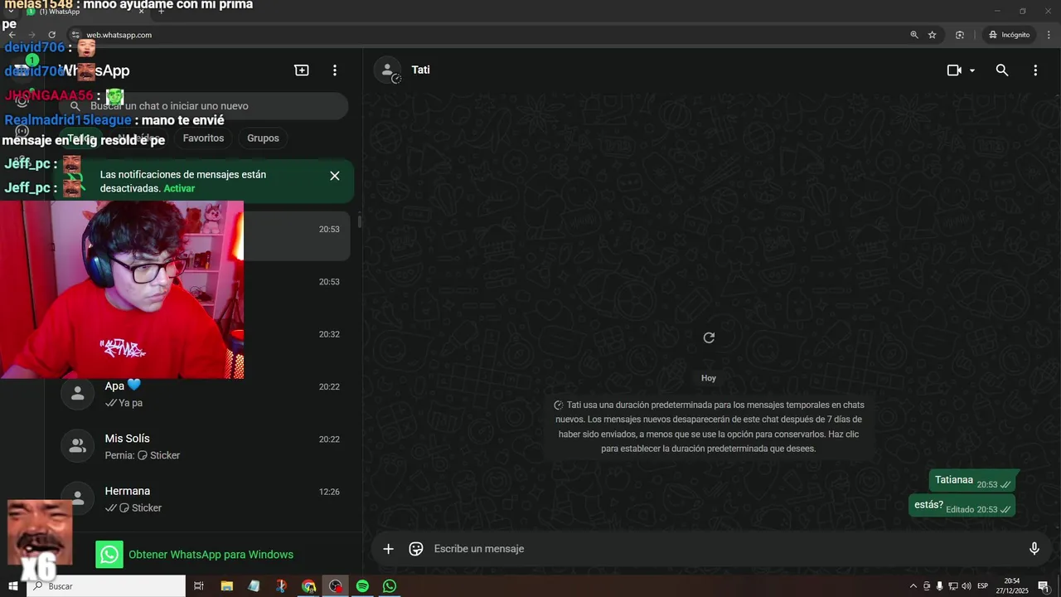Open the Chrome three-dot menu
The image size is (1061, 597).
tap(1048, 35)
